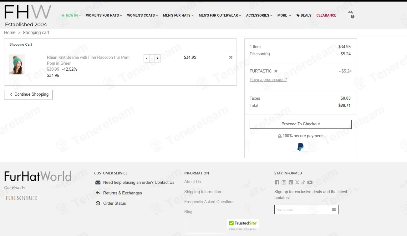Screen dimensions: 407x236
Task: Open Order Status link
Action: tap(114, 203)
